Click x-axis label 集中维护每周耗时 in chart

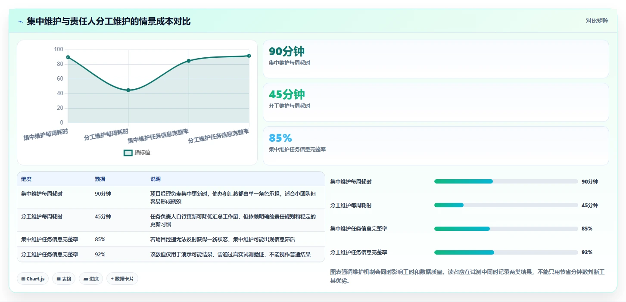coord(46,135)
